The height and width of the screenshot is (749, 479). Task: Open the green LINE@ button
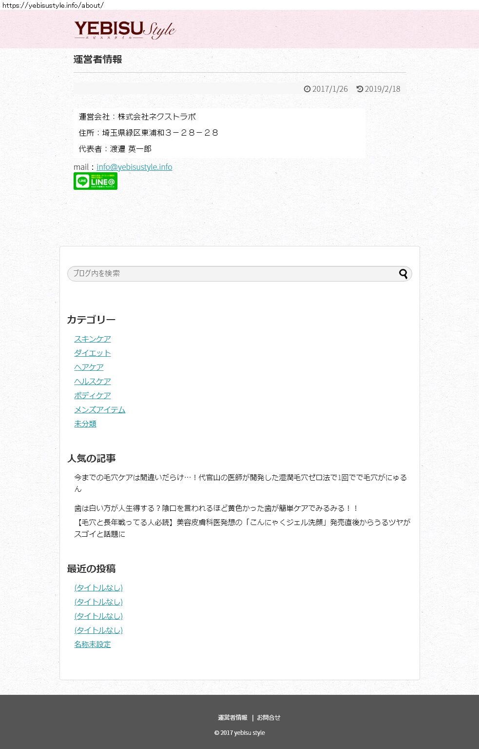tap(96, 181)
